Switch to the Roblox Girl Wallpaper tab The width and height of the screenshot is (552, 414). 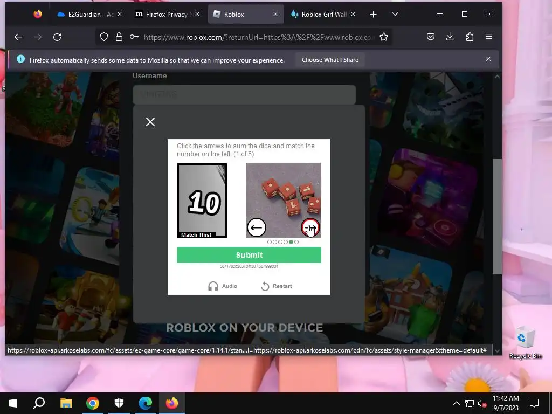pyautogui.click(x=323, y=14)
